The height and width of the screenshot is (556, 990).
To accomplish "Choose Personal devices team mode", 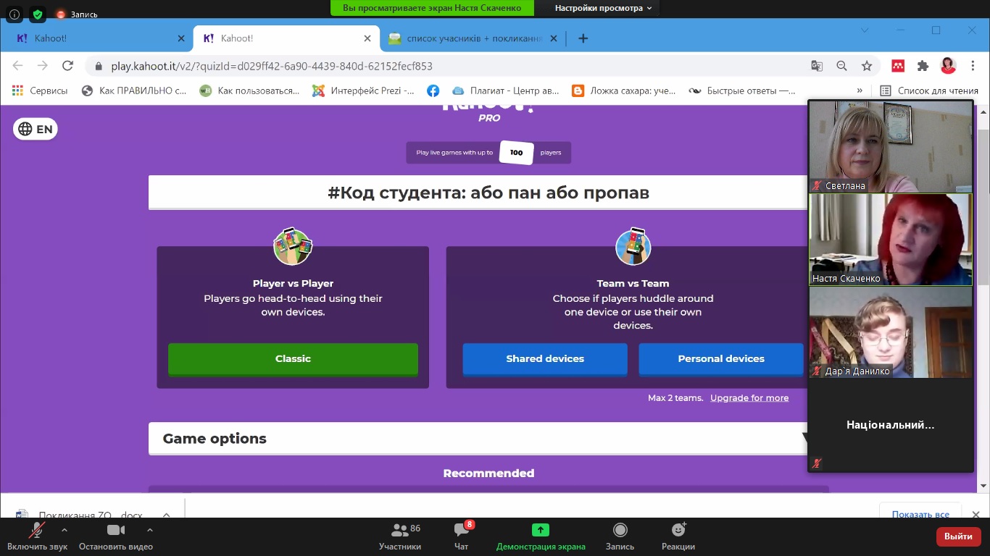I will click(721, 359).
